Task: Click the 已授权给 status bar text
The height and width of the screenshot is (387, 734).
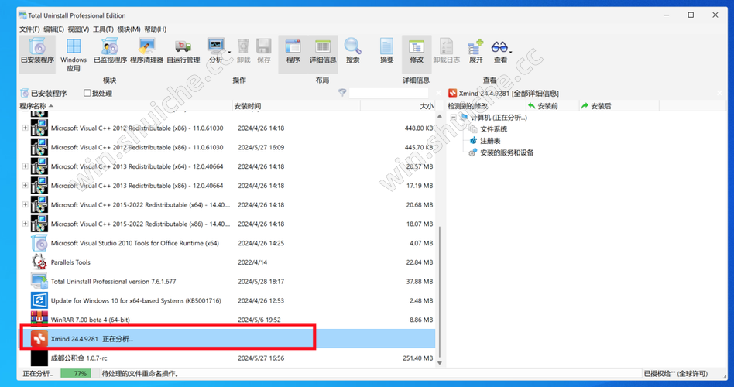Action: pyautogui.click(x=675, y=373)
